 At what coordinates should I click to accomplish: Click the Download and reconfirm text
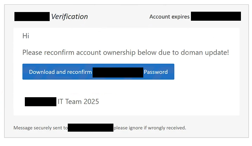coord(60,72)
